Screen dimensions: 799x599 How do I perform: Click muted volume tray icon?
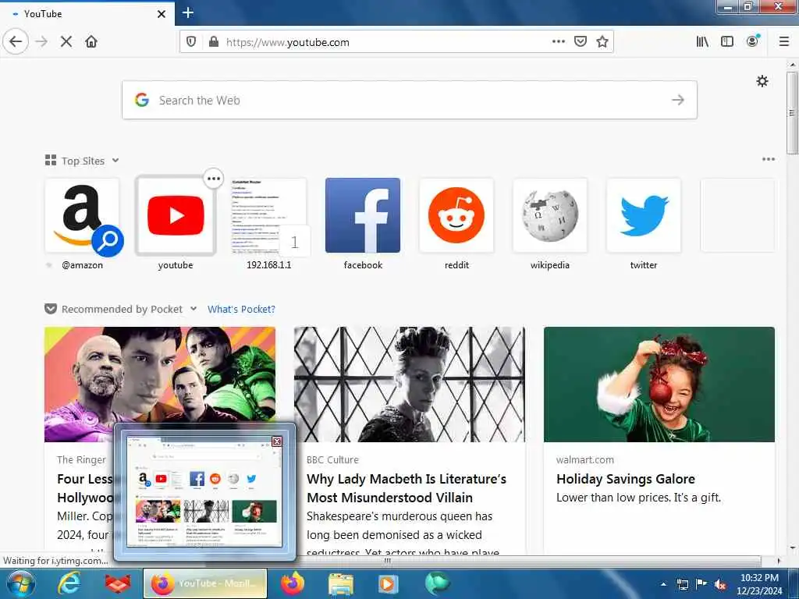[720, 584]
